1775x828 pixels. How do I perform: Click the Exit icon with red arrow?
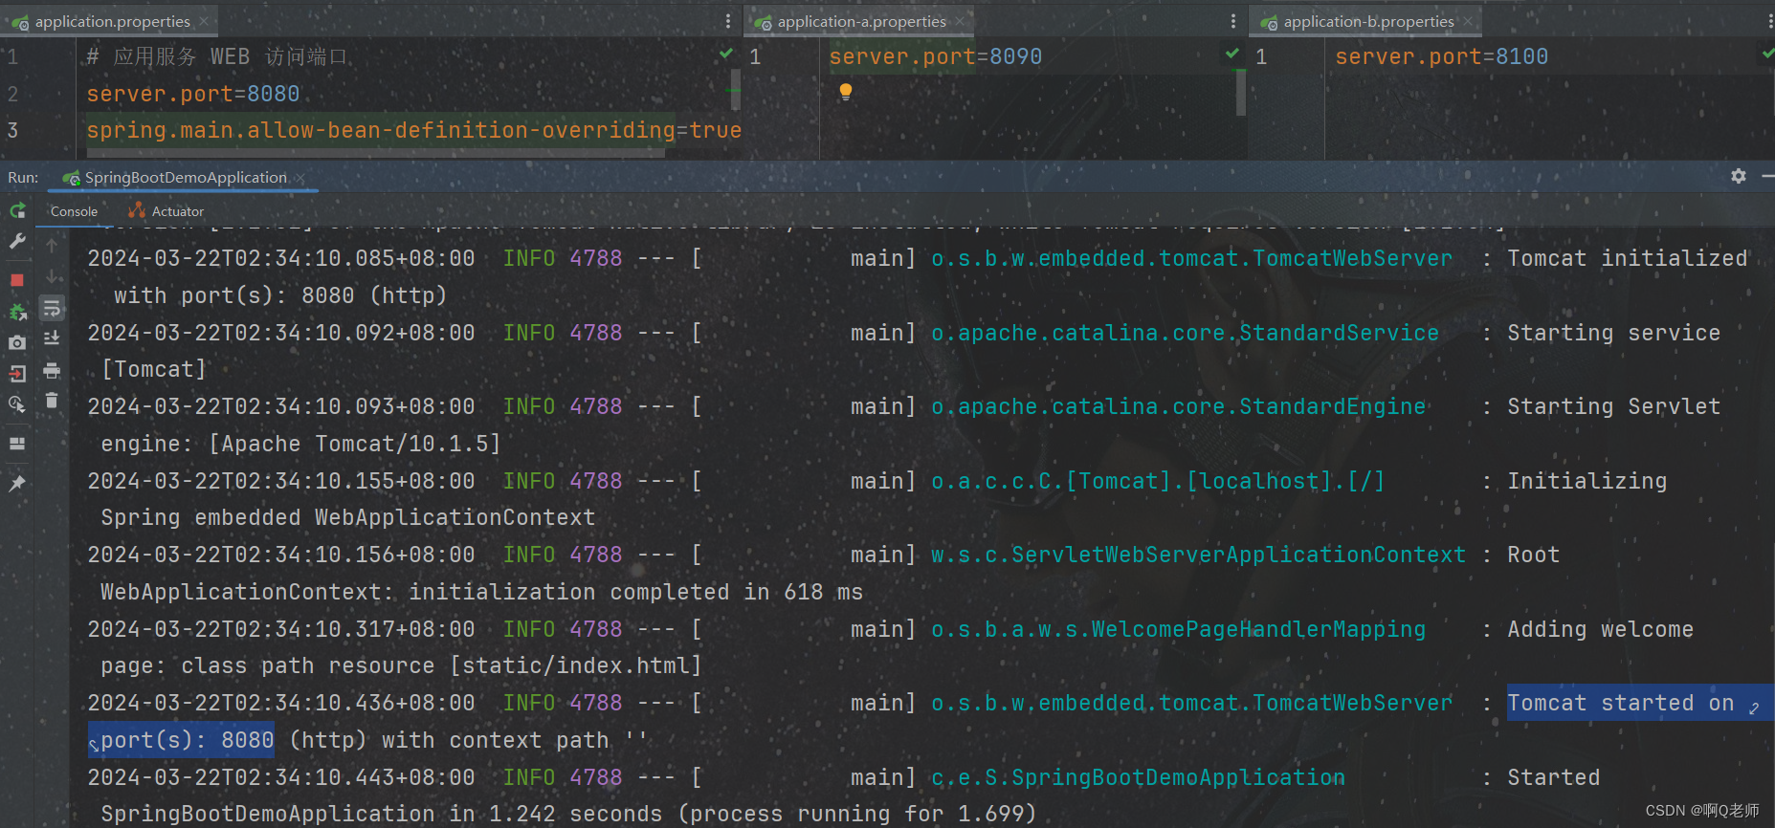click(x=17, y=374)
